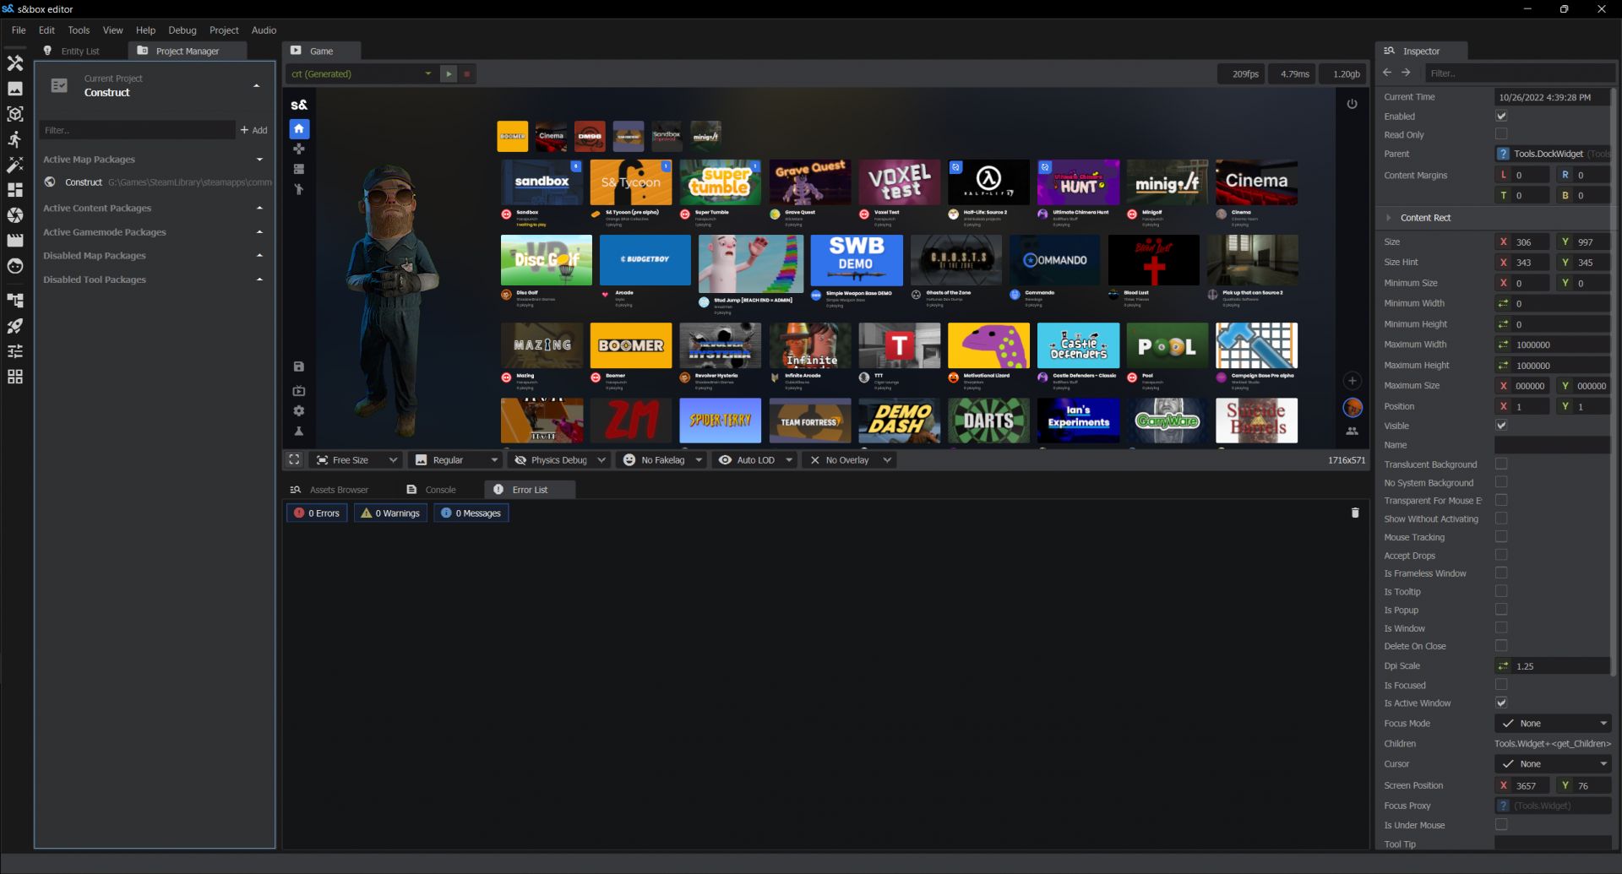Image resolution: width=1622 pixels, height=874 pixels.
Task: Open the Focus Mode dropdown
Action: [x=1553, y=724]
